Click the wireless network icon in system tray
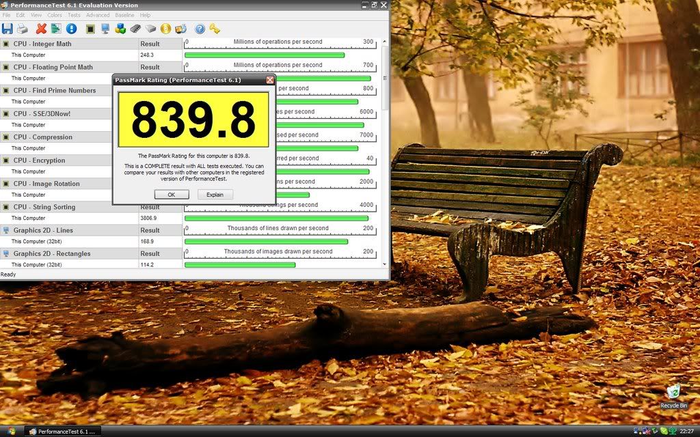The image size is (700, 437). click(x=637, y=432)
